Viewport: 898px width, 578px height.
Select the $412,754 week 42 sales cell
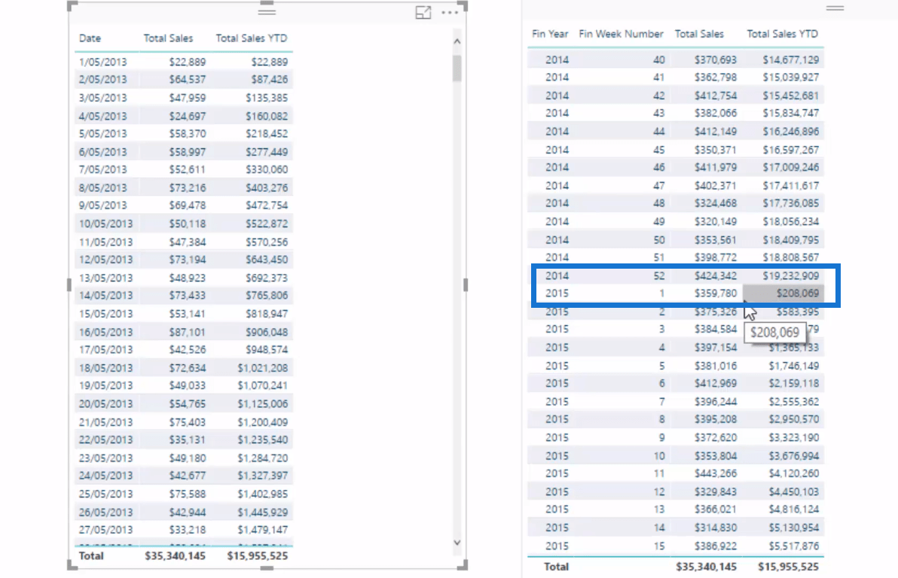[715, 96]
